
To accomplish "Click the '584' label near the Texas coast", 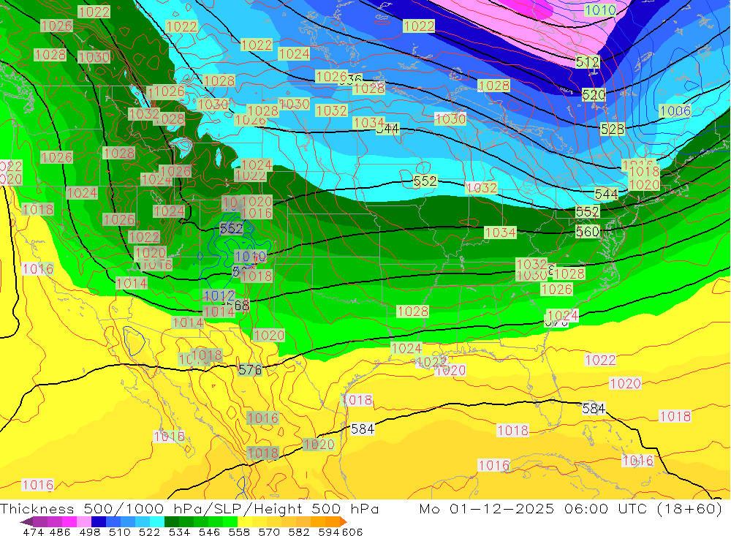I will pyautogui.click(x=363, y=429).
